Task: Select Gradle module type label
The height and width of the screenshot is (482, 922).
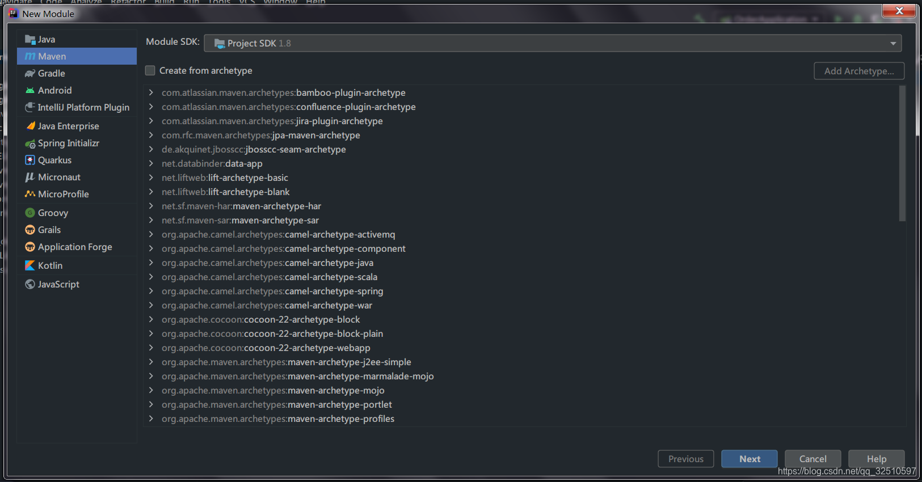Action: point(52,73)
